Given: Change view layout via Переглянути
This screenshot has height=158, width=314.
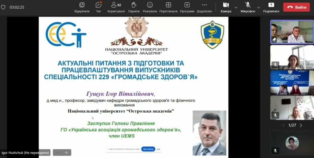Looking at the screenshot, I should [x=168, y=7].
